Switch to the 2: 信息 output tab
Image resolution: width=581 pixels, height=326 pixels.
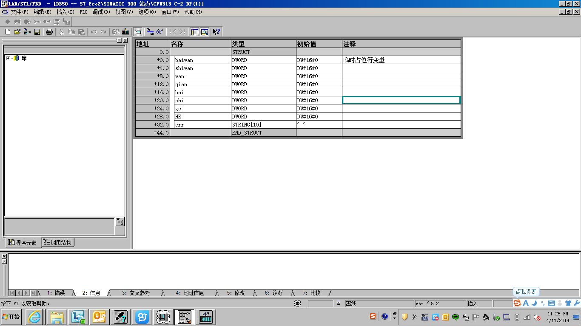(x=91, y=293)
